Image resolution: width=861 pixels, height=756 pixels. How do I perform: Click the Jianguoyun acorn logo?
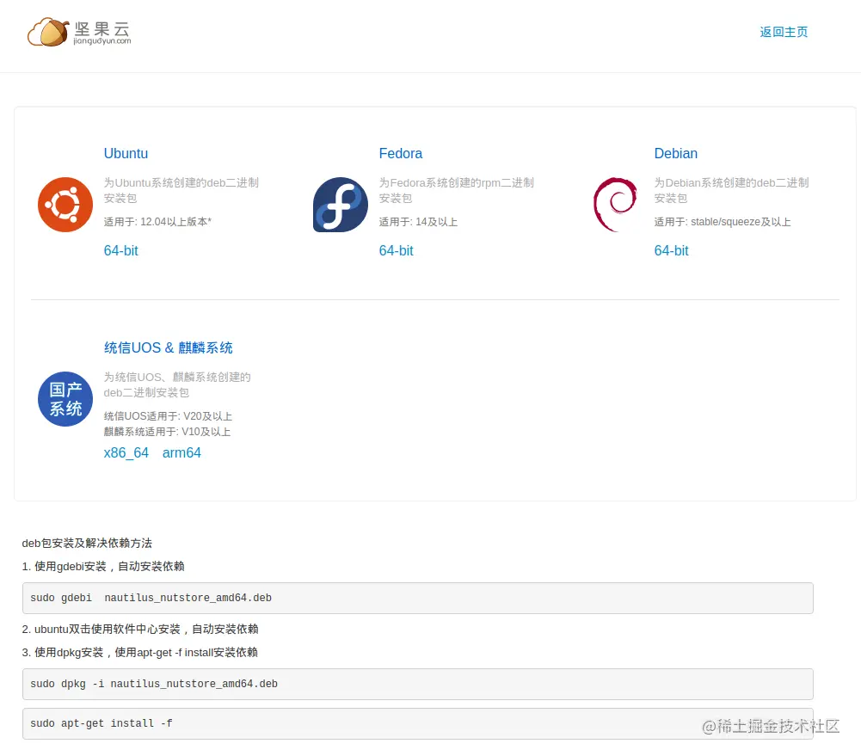[x=48, y=32]
